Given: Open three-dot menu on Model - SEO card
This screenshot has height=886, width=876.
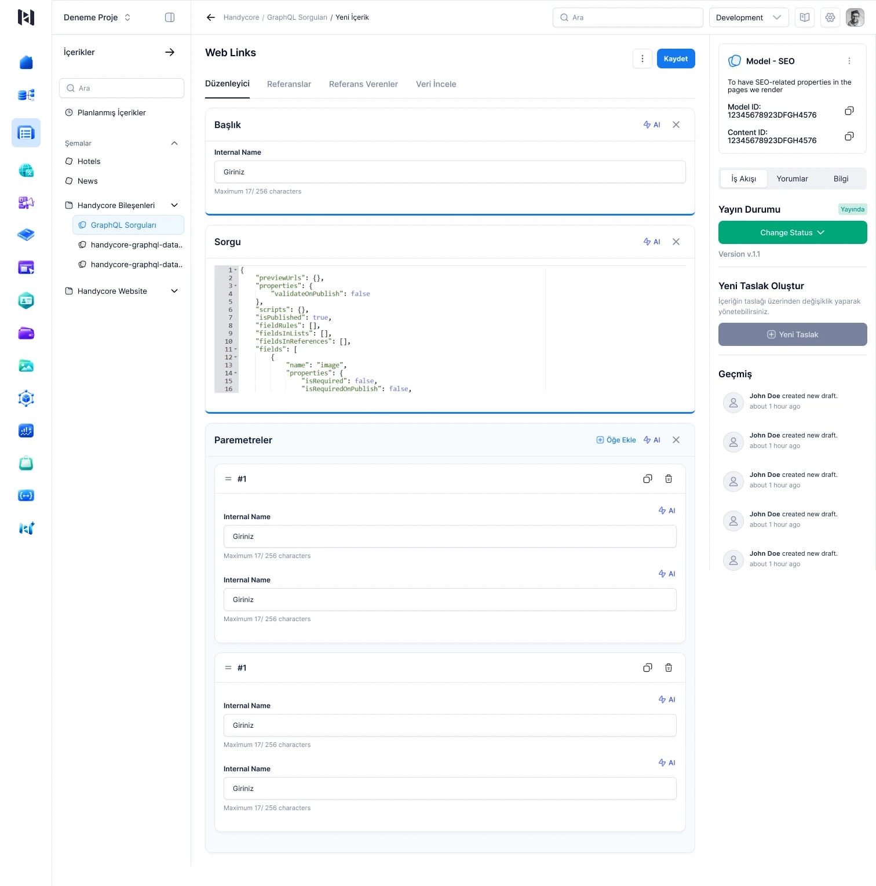Looking at the screenshot, I should [x=849, y=61].
